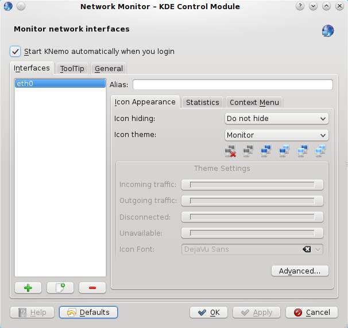Click the disconnected monitor icon with red X
348x328 pixels.
230,151
